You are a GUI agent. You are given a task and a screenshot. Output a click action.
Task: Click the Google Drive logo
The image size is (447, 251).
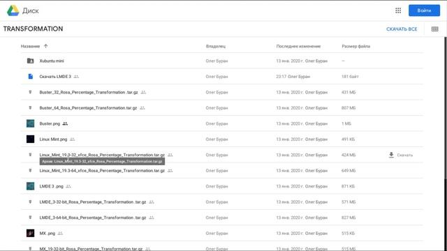tap(13, 10)
